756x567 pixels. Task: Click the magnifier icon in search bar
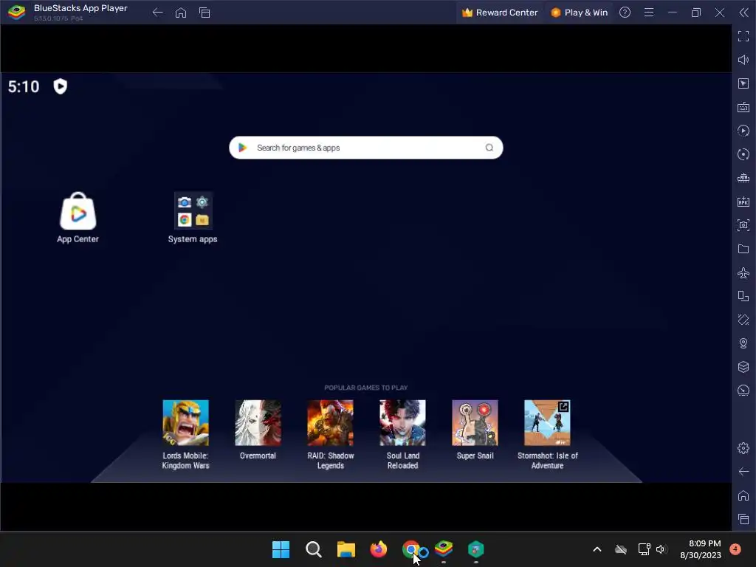489,148
